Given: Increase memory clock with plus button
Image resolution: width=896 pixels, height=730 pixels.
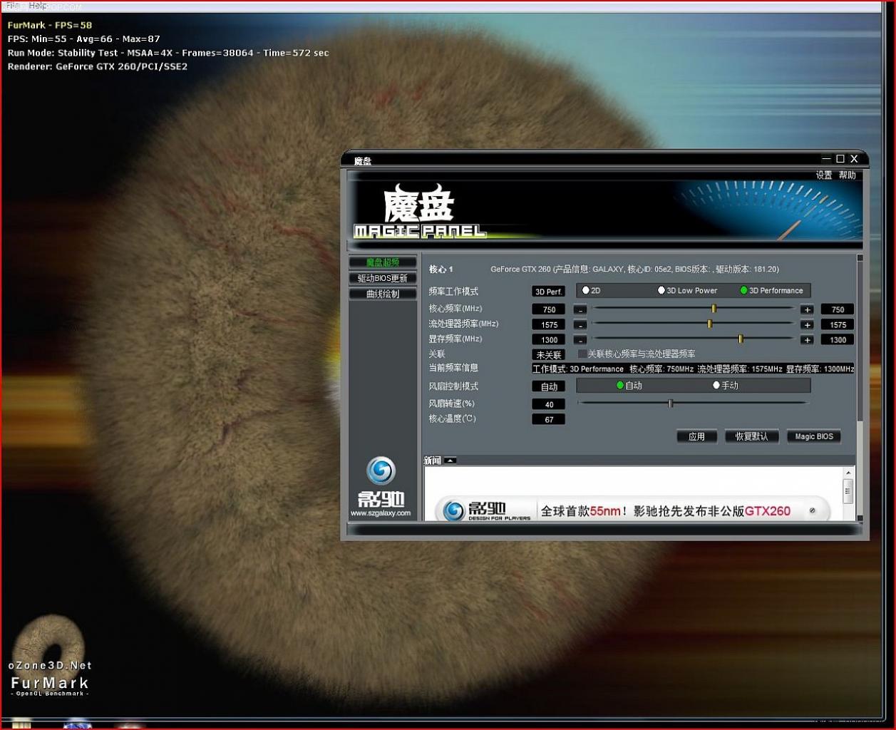Looking at the screenshot, I should (807, 340).
